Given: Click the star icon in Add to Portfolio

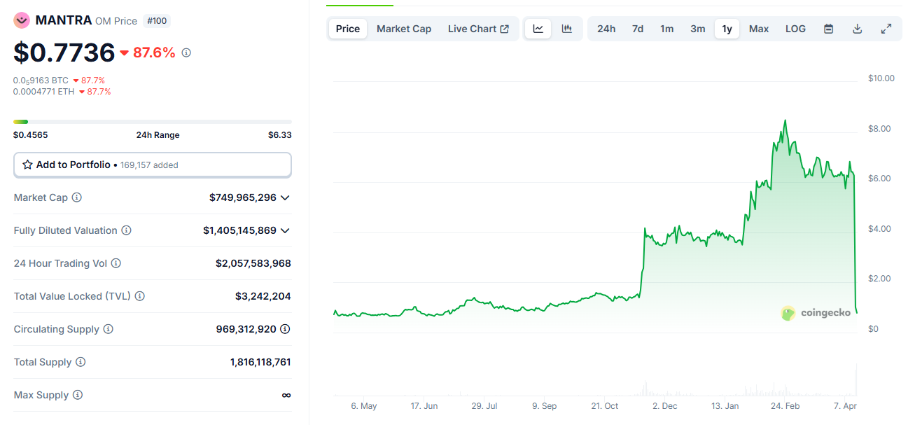Looking at the screenshot, I should (28, 165).
